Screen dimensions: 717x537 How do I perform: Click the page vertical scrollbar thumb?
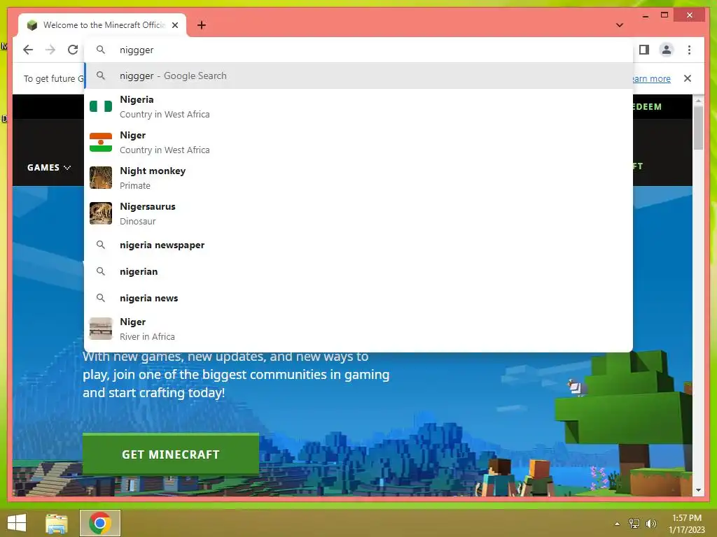[698, 128]
